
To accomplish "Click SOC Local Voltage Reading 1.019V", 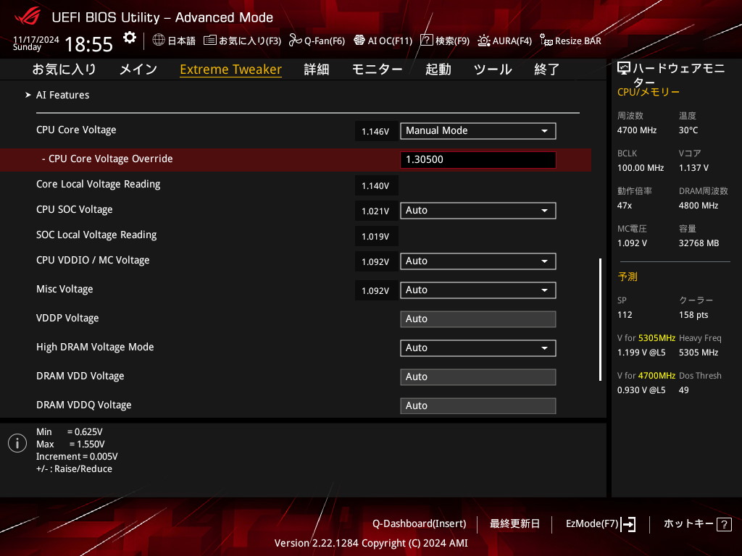I will point(376,237).
